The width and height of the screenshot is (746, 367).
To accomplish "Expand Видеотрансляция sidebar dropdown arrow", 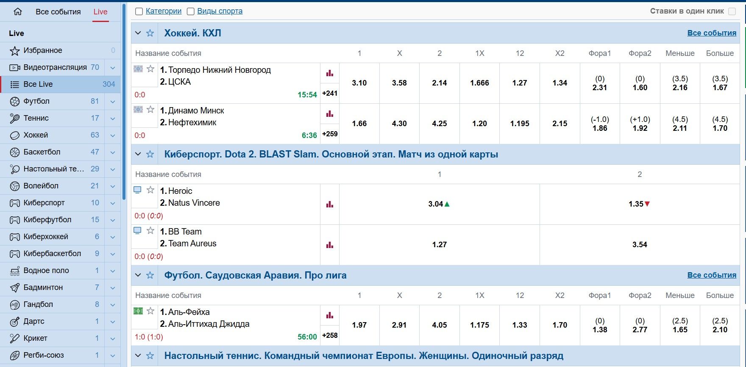I will pos(113,68).
